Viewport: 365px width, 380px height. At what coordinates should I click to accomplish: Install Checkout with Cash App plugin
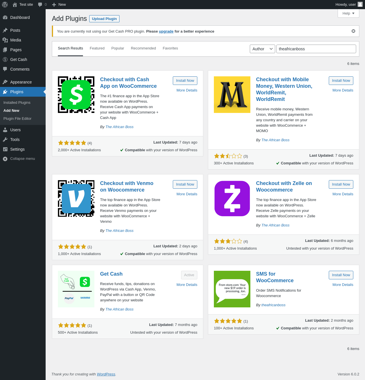coord(185,81)
